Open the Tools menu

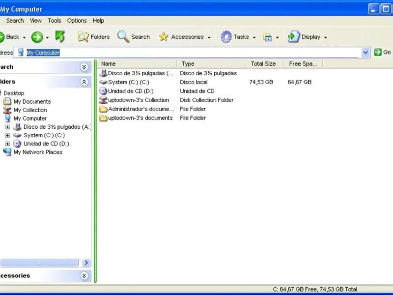click(x=55, y=21)
